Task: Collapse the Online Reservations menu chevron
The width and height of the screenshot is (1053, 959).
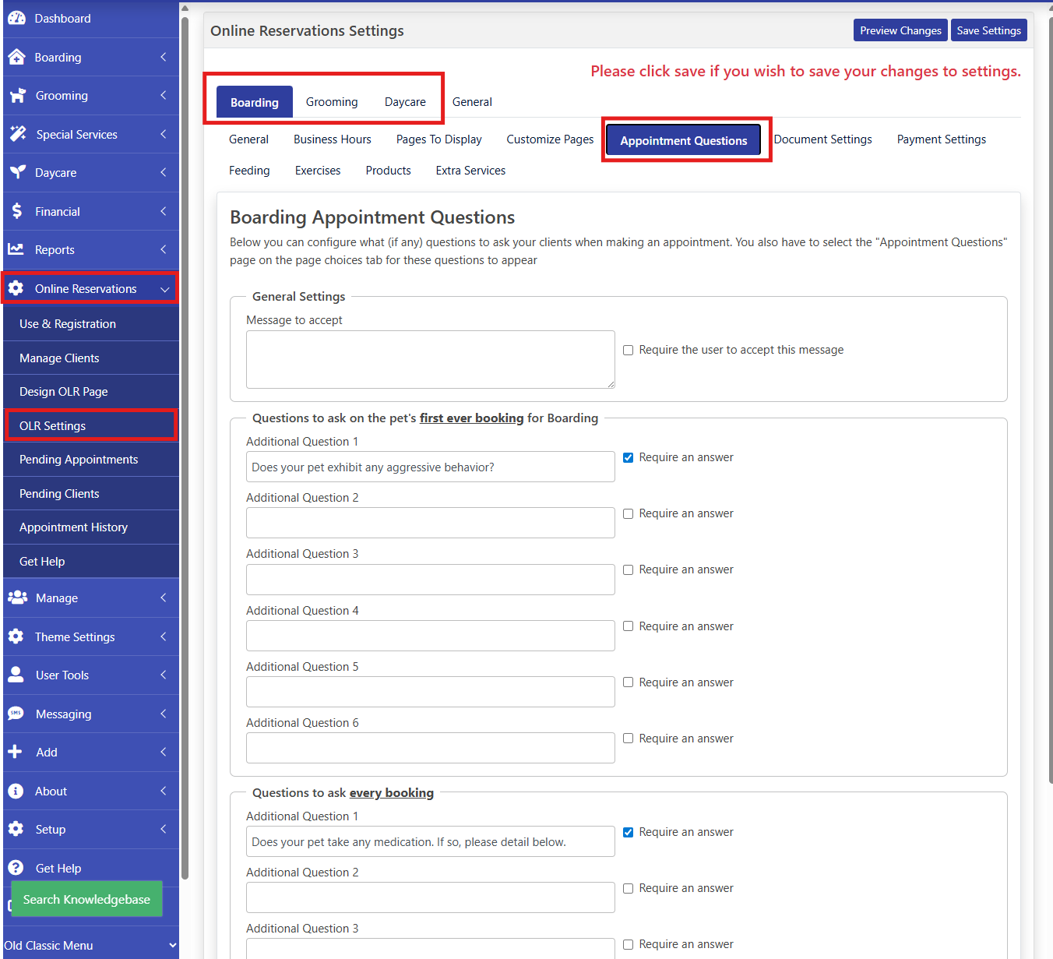Action: tap(164, 289)
